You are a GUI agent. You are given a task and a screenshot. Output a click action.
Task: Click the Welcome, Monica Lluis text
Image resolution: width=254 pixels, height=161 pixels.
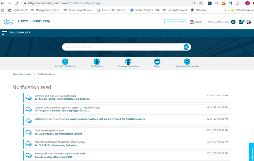(x=219, y=22)
